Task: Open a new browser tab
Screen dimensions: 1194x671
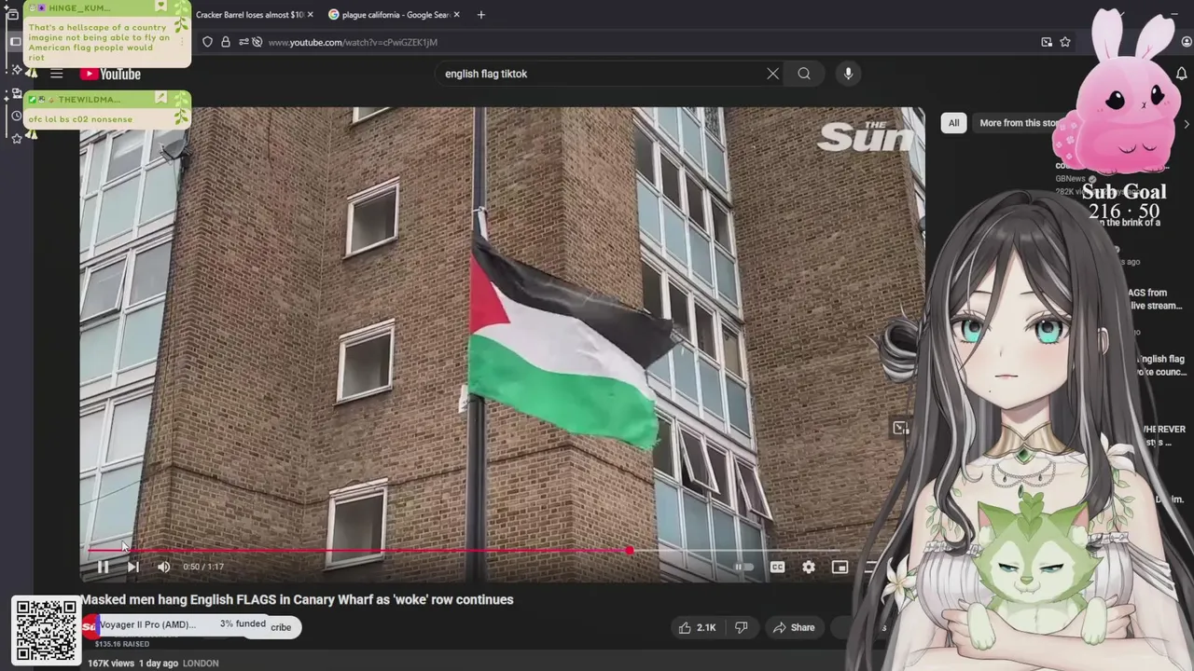Action: click(480, 15)
